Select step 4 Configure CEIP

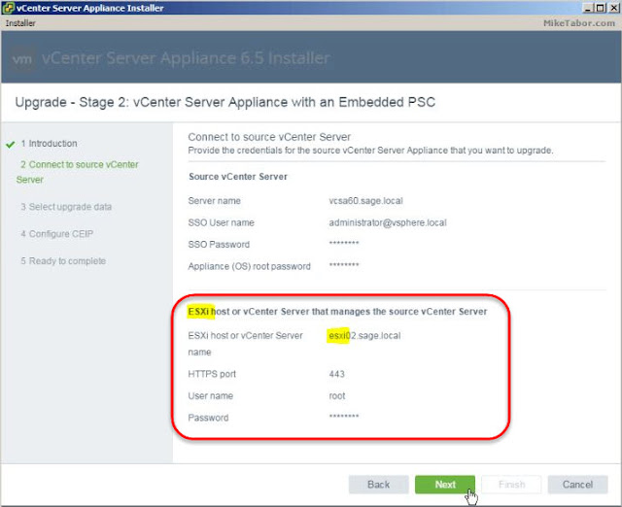[56, 234]
